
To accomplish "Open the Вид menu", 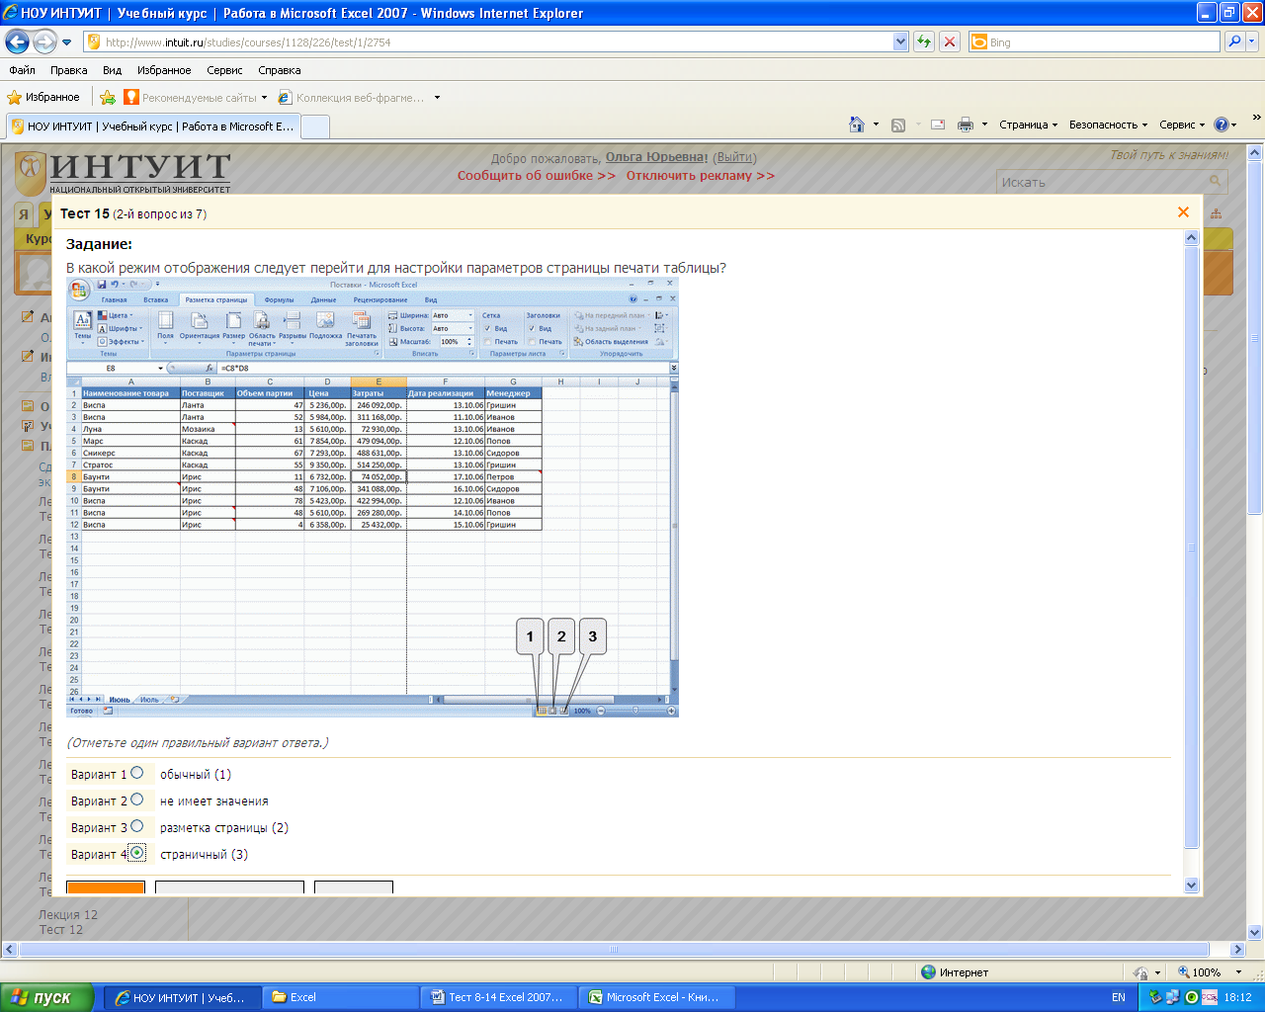I will pos(112,70).
